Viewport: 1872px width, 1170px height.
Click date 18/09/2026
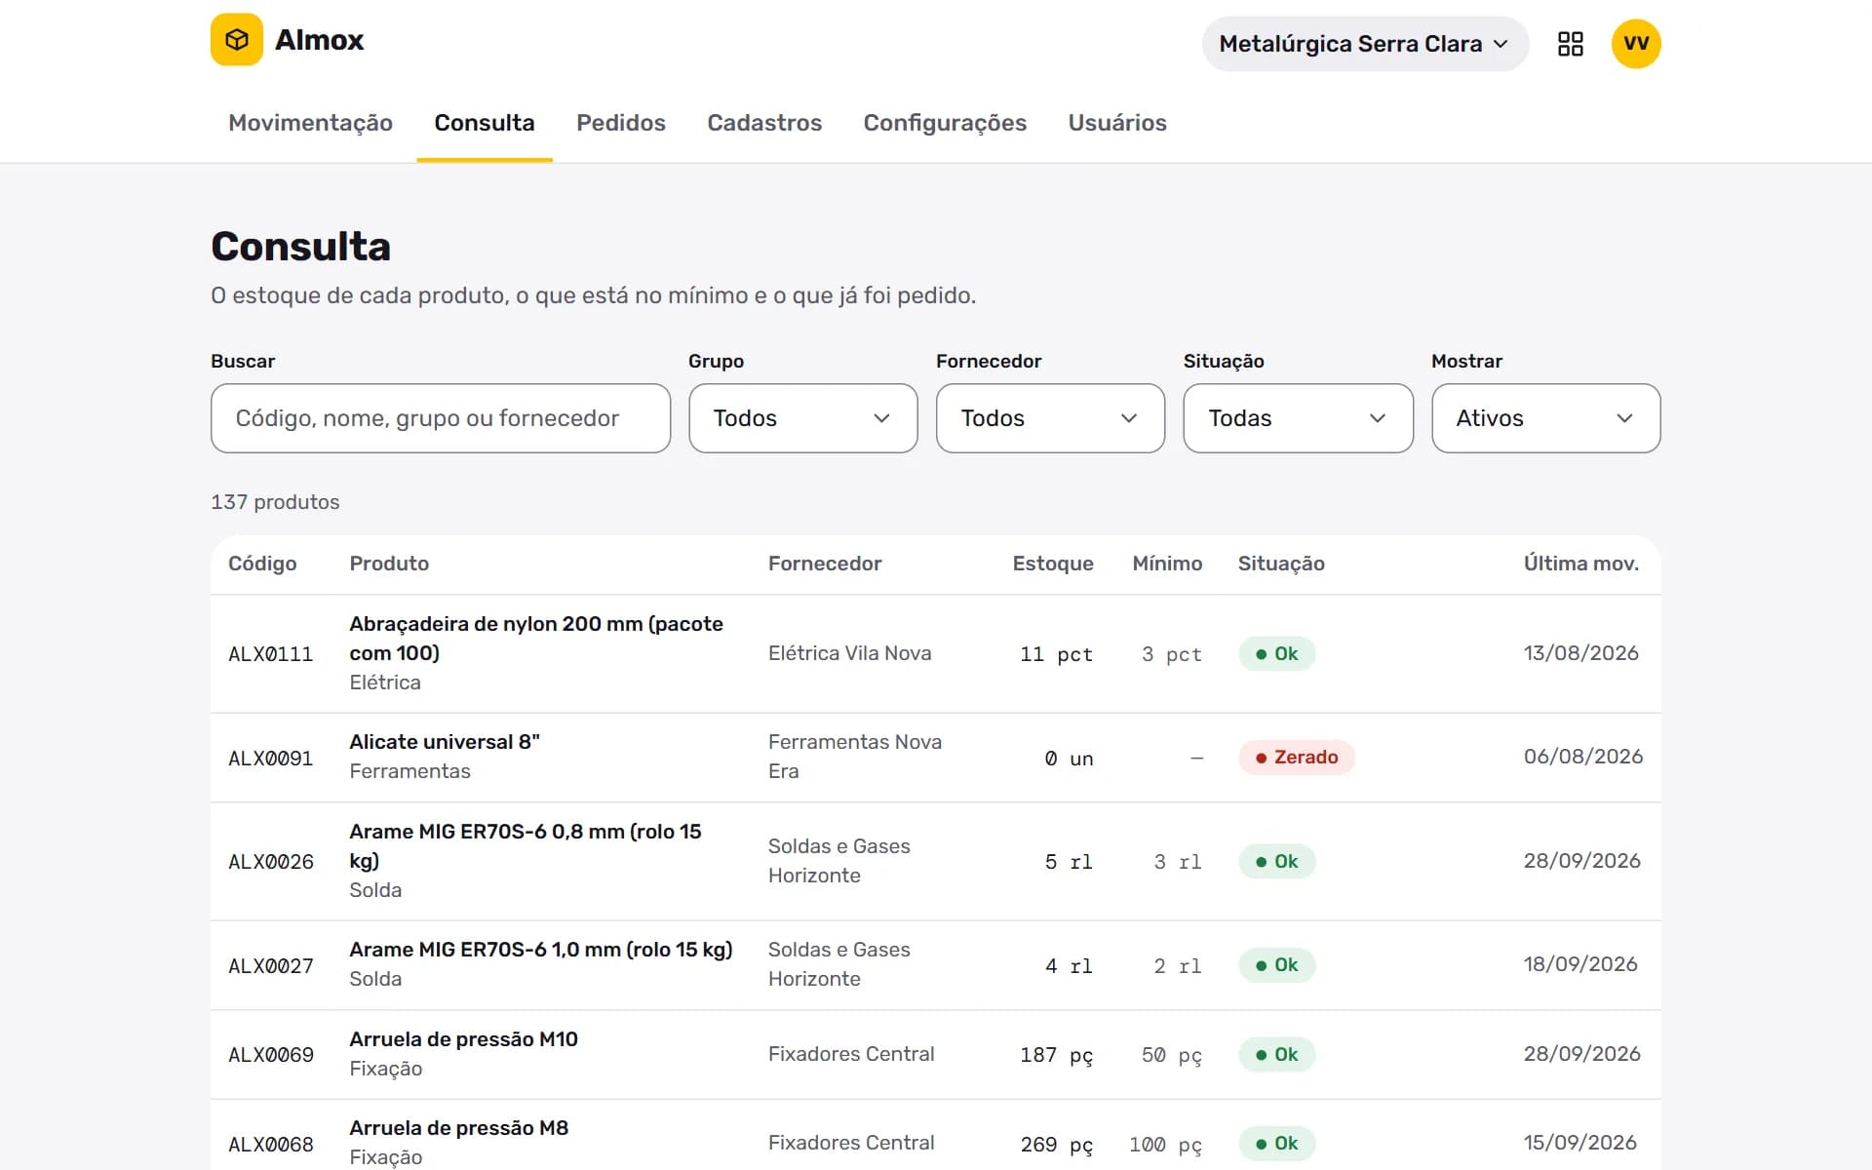coord(1579,964)
